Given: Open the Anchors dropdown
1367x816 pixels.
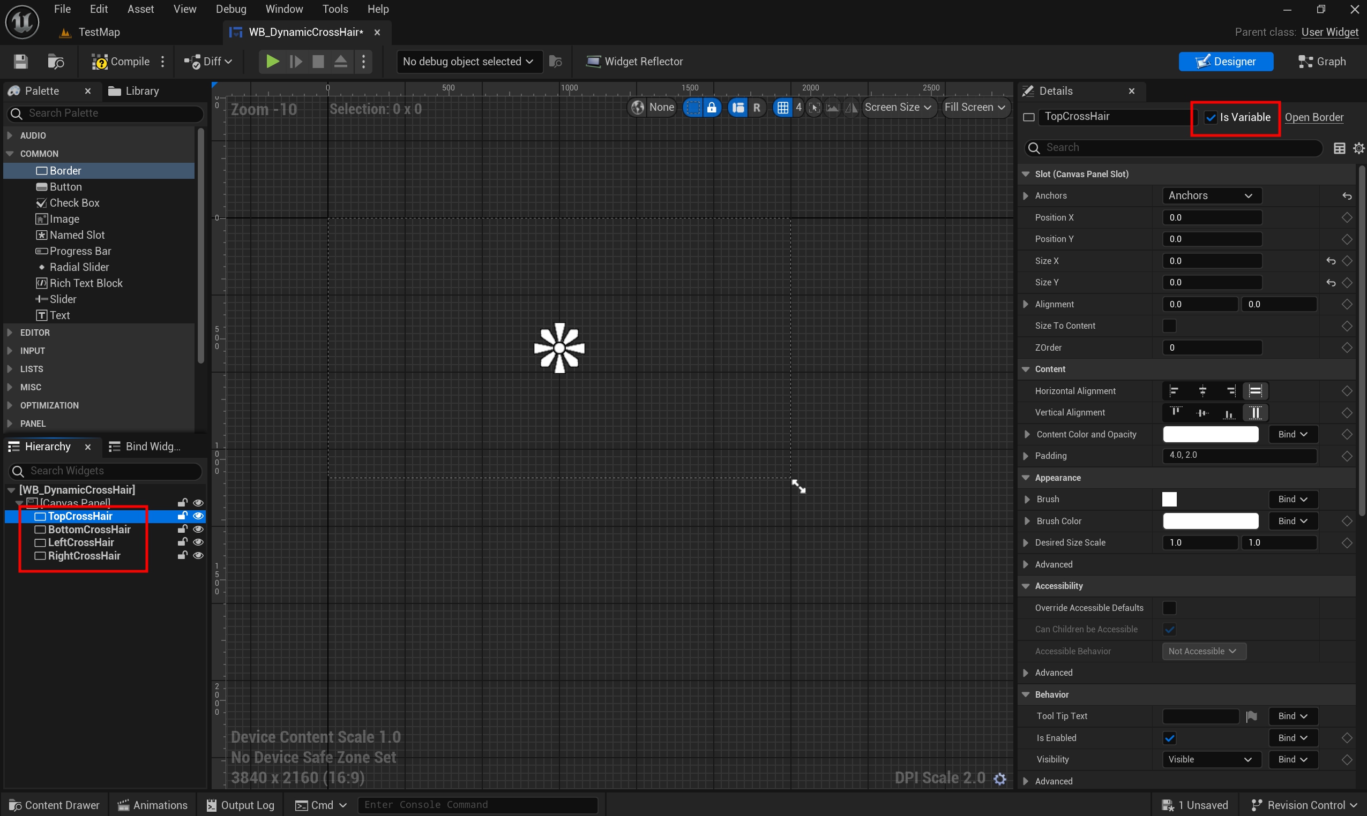Looking at the screenshot, I should 1211,196.
